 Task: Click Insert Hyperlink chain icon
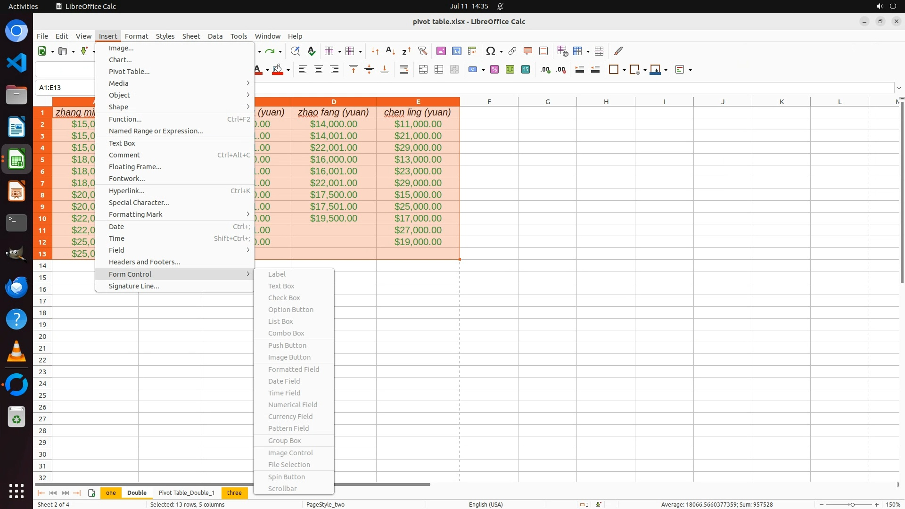coord(512,51)
